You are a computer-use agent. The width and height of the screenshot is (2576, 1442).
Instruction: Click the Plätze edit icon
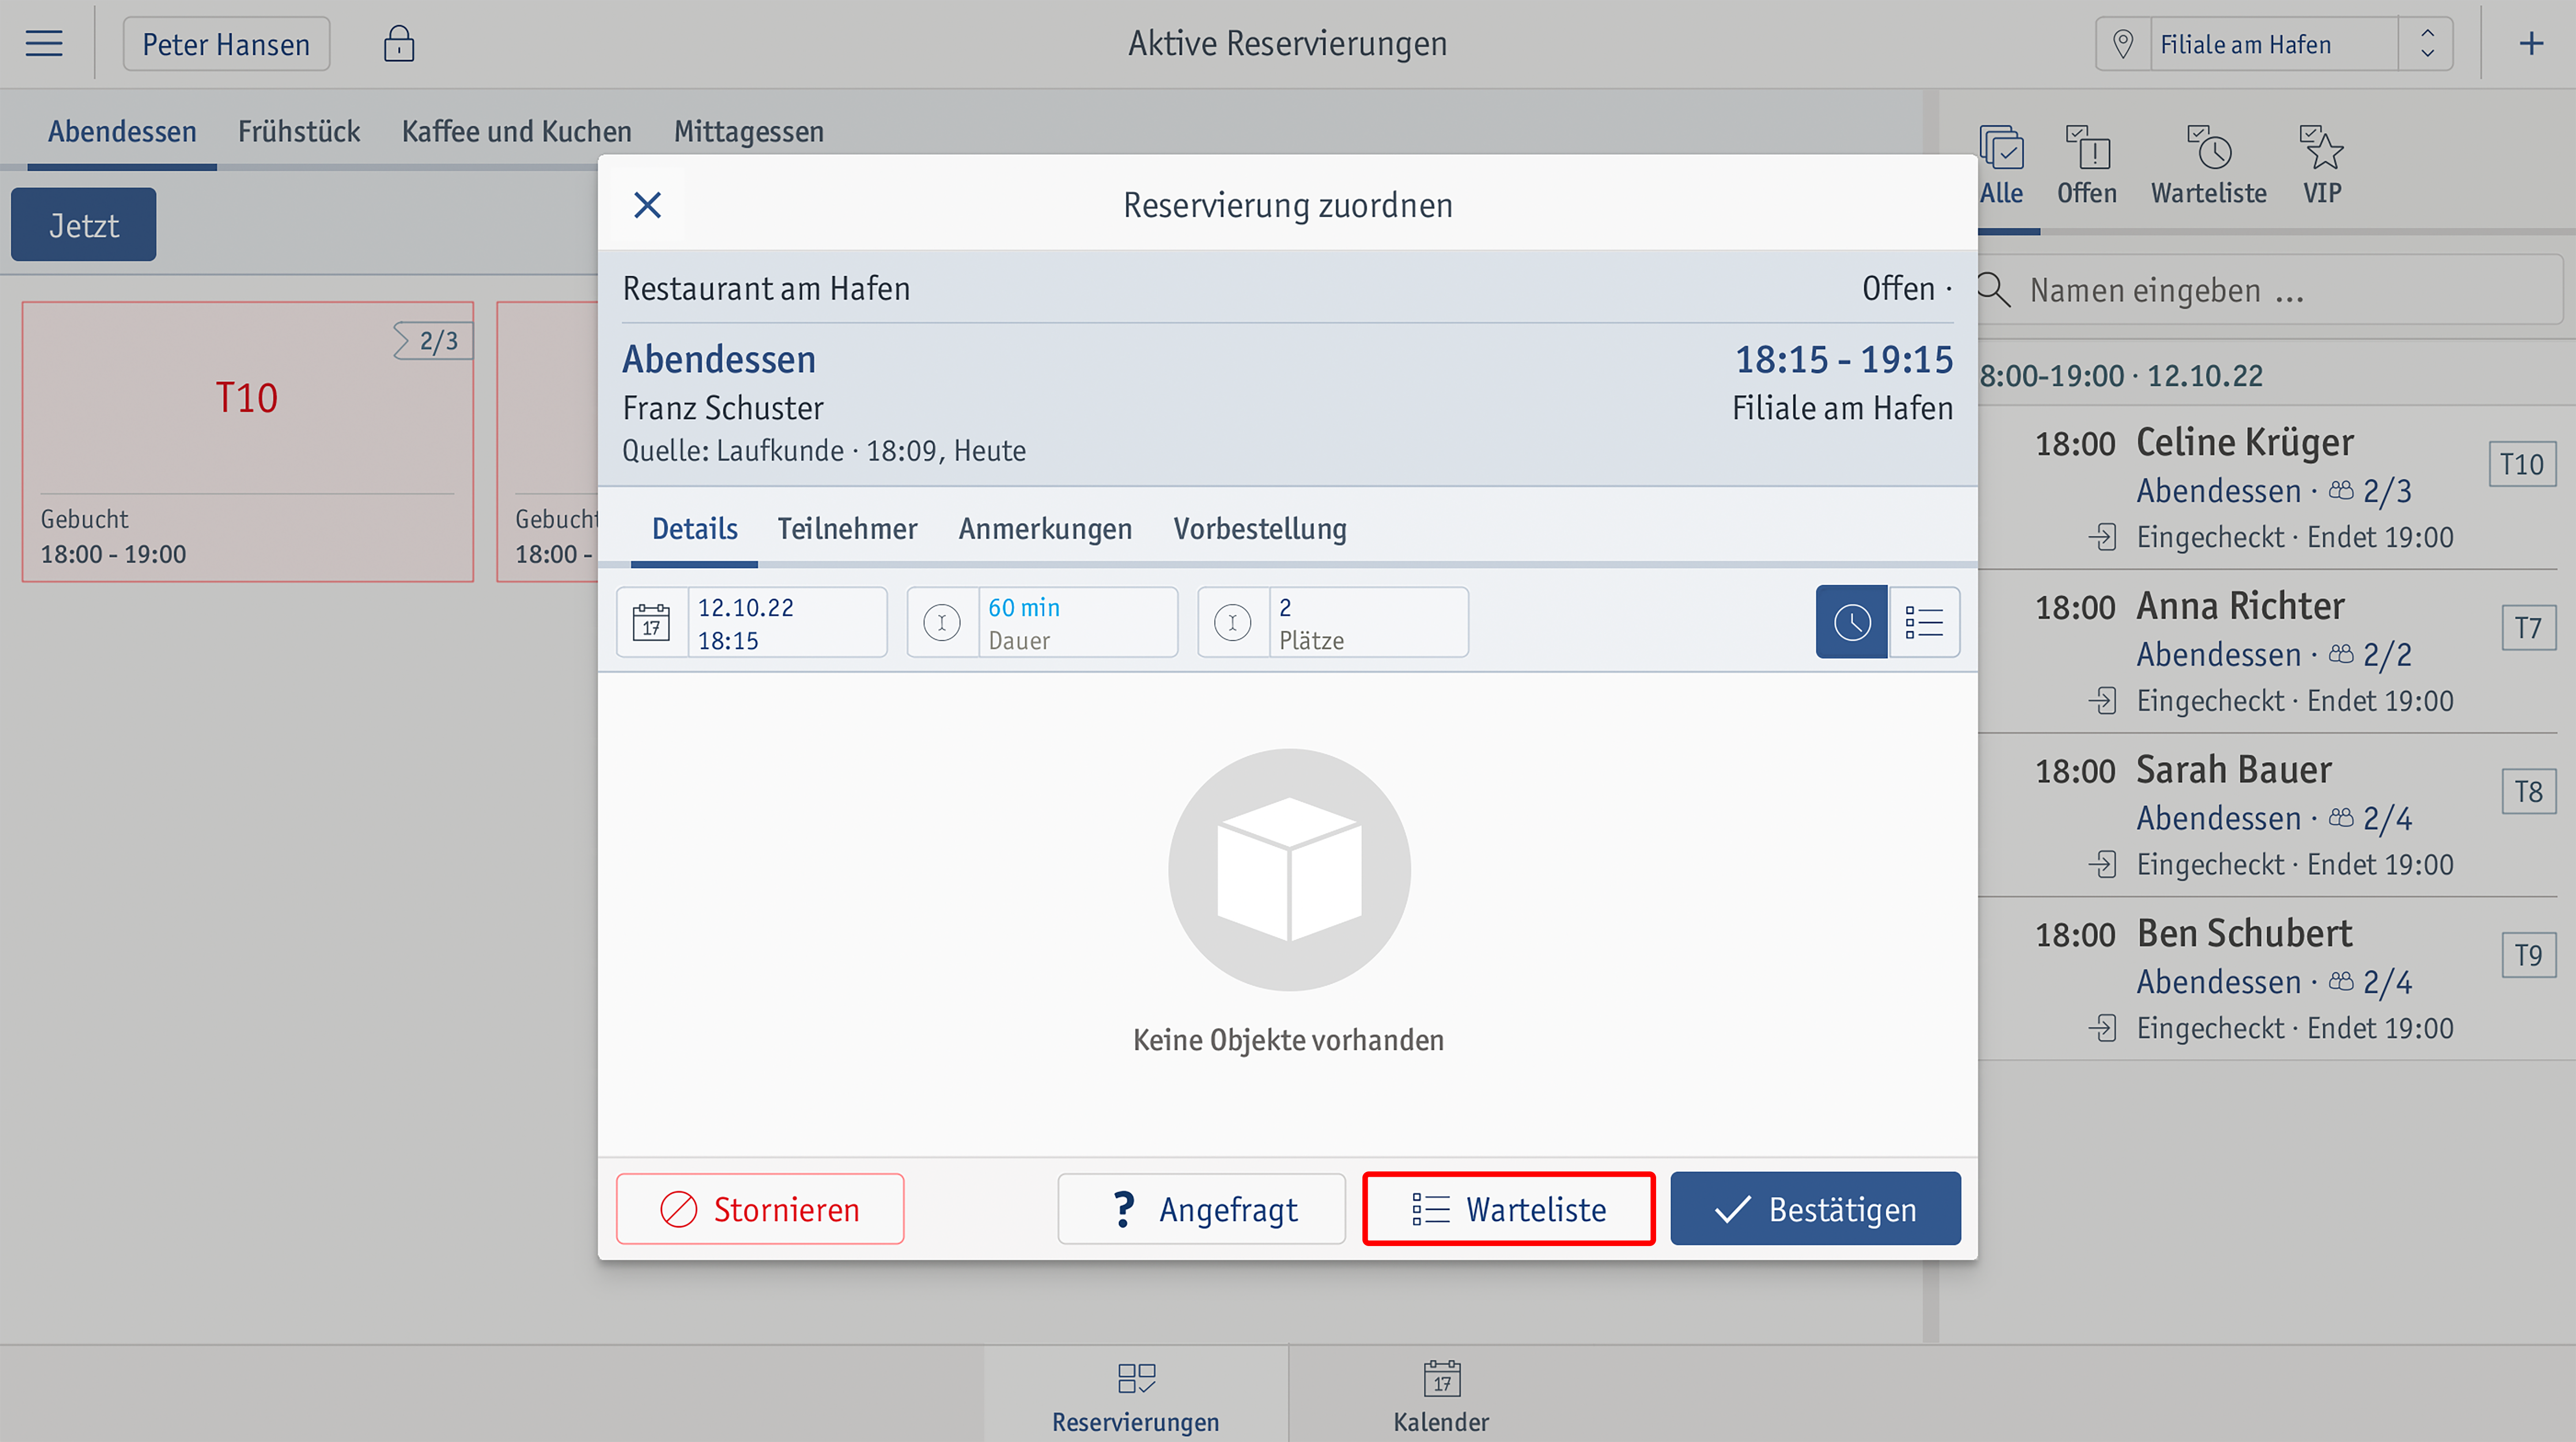pos(1233,622)
